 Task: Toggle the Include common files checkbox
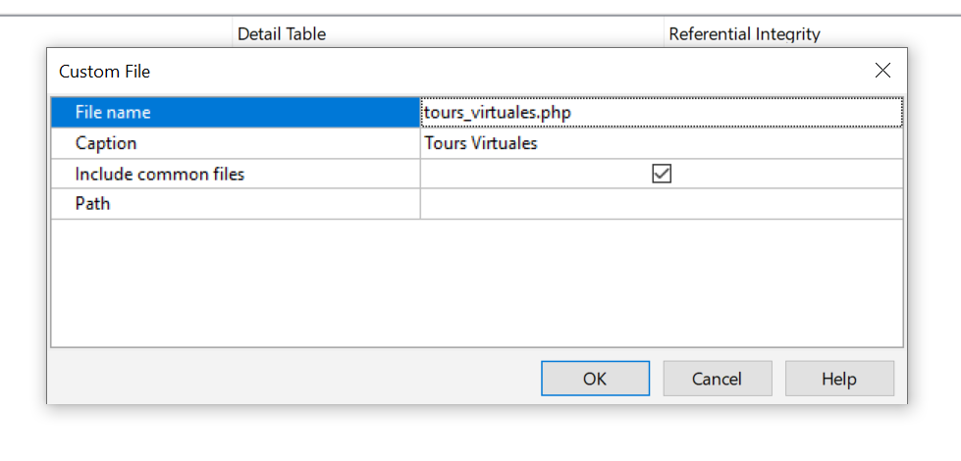[x=662, y=174]
